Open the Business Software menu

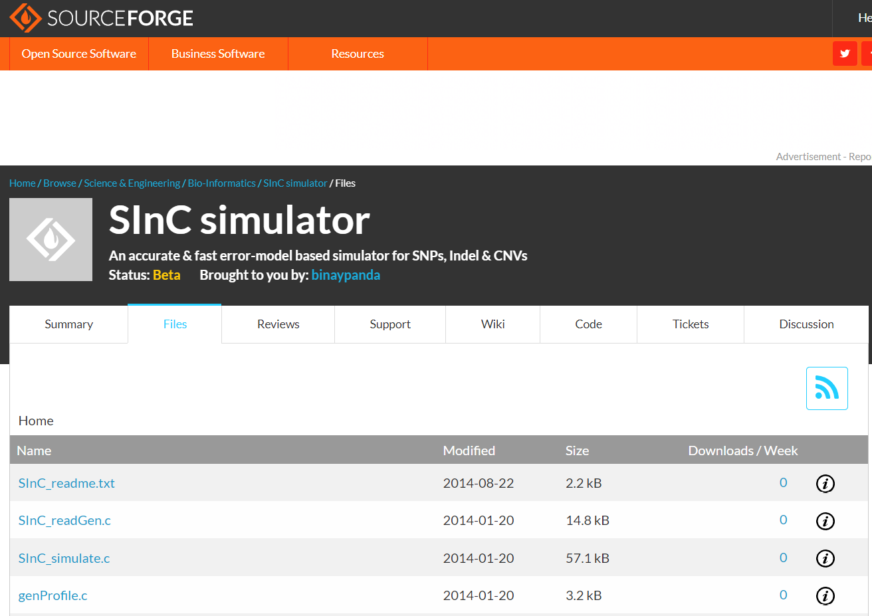[x=218, y=54]
